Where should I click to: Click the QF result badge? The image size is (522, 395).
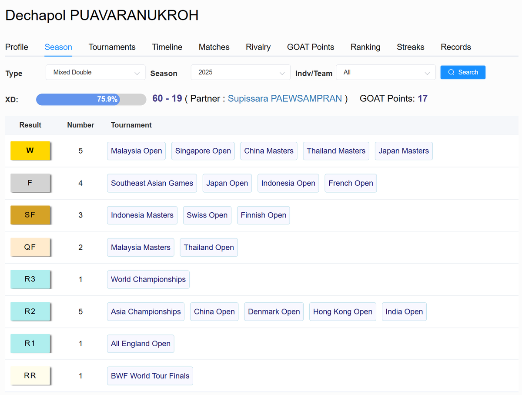30,247
